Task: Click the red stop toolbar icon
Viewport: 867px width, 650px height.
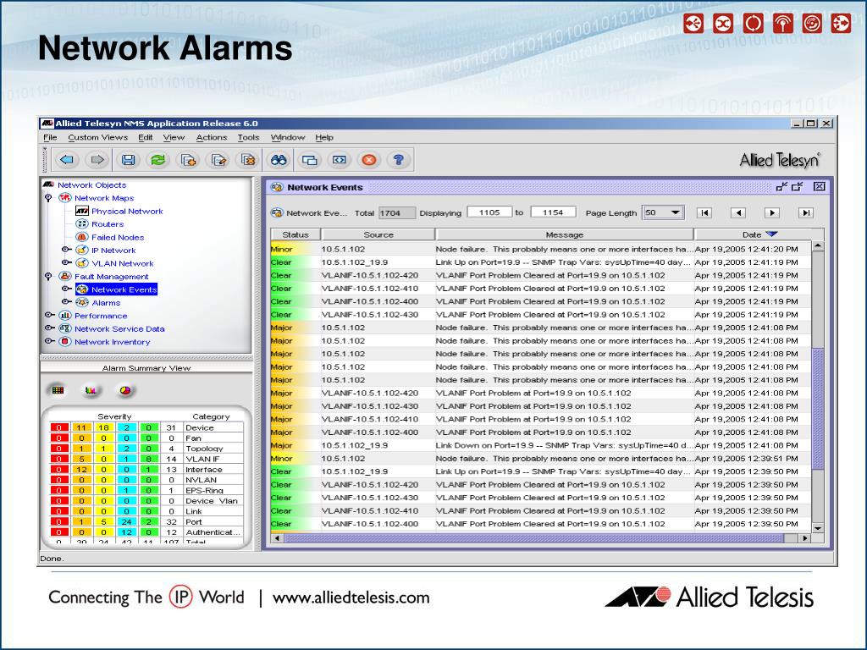Action: pyautogui.click(x=369, y=160)
